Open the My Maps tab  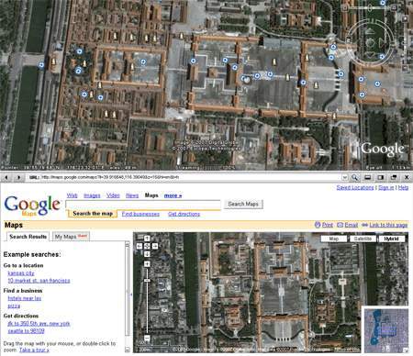pos(71,237)
